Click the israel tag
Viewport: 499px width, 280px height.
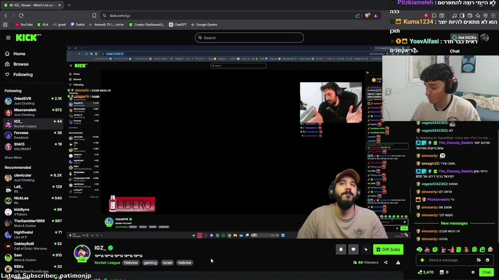(167, 262)
